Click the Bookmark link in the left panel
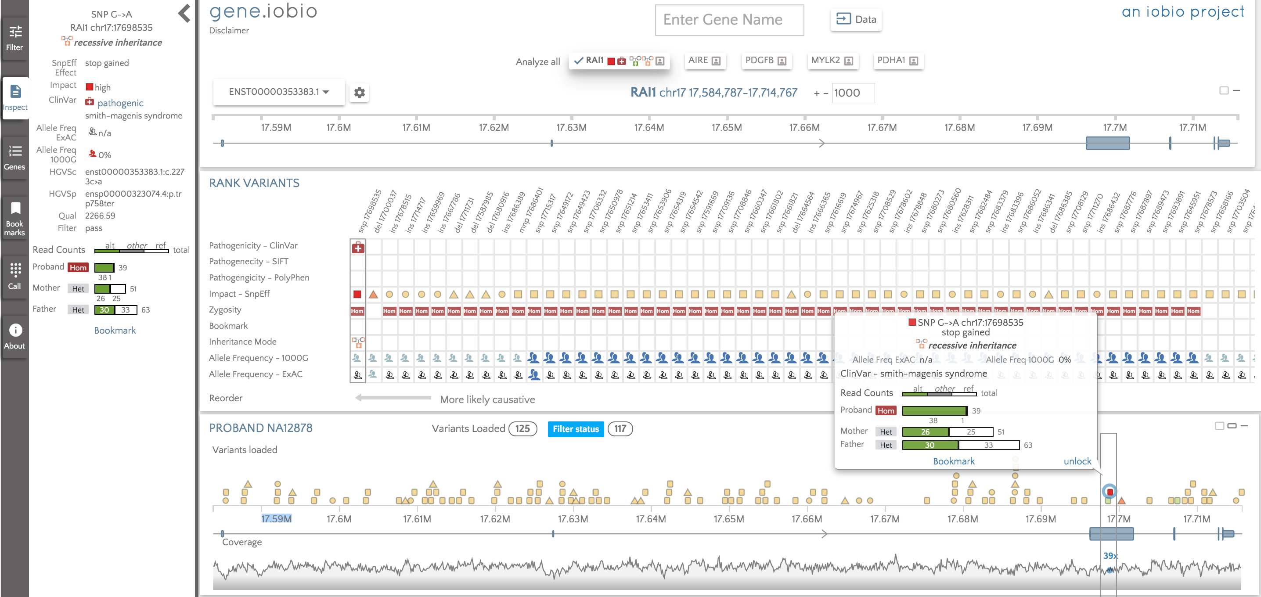The width and height of the screenshot is (1261, 597). pyautogui.click(x=115, y=330)
